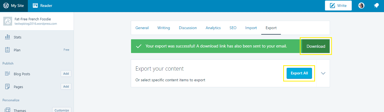
Task: Open the Analytics tab
Action: 213,28
